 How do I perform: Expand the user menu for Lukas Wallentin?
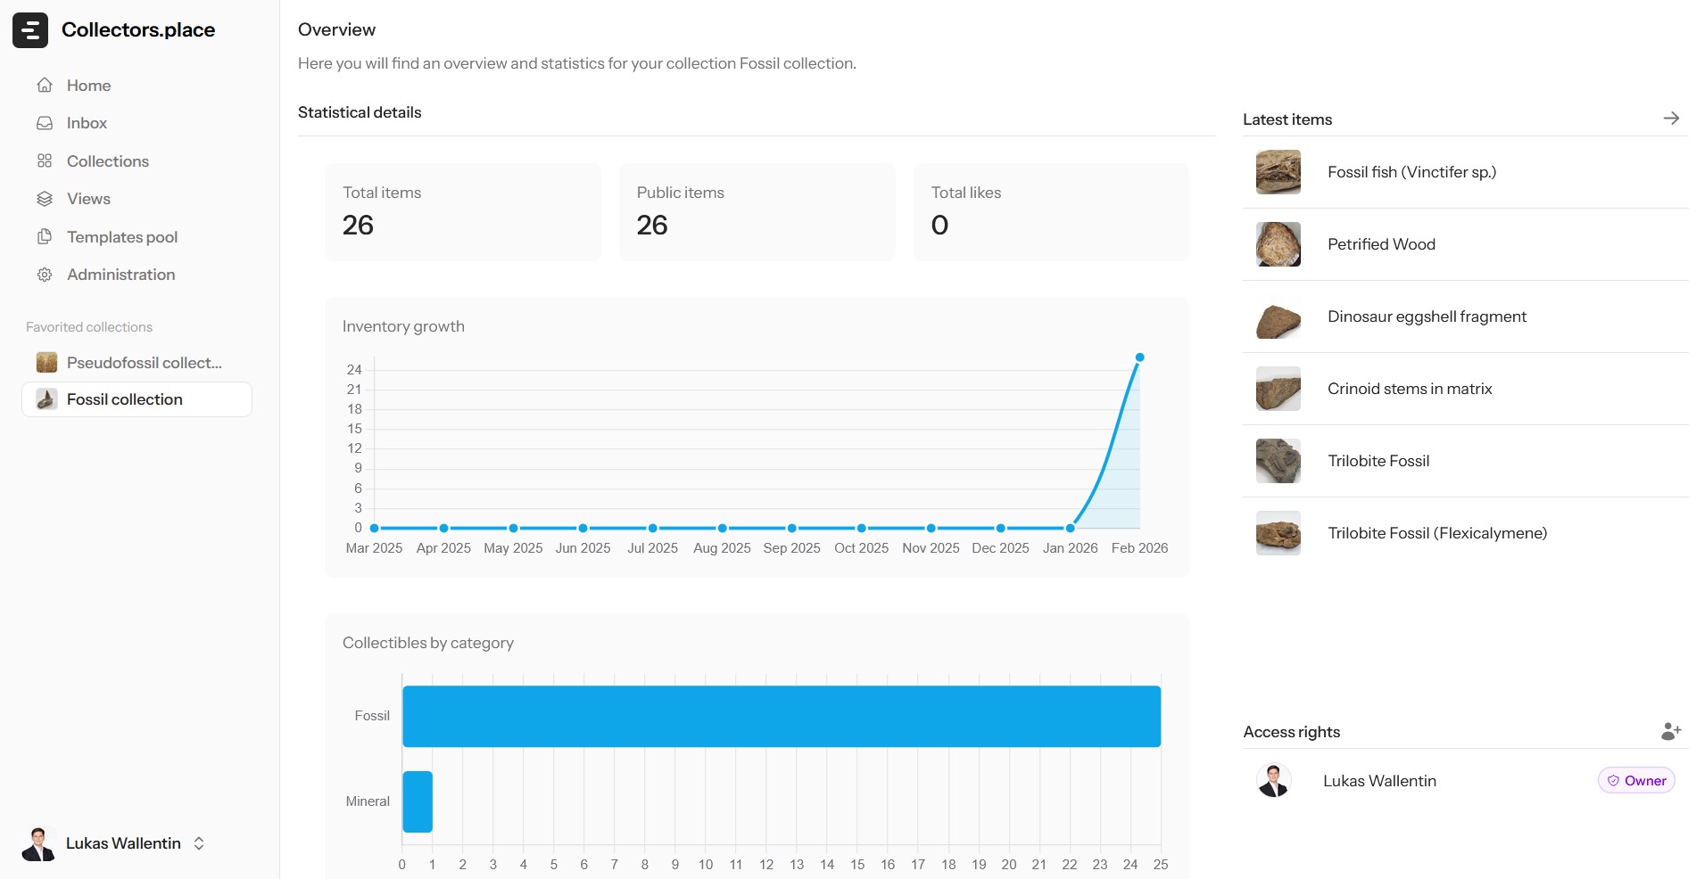click(x=197, y=843)
